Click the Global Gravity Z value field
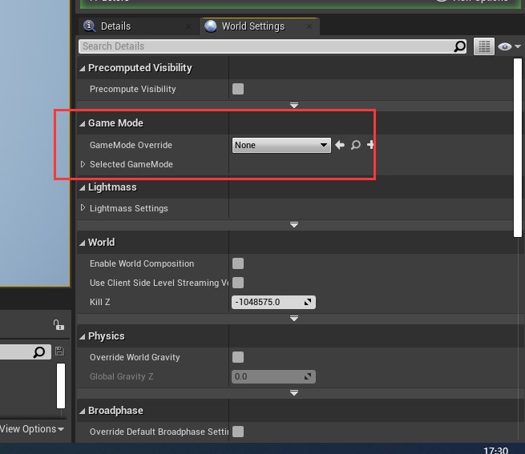The height and width of the screenshot is (454, 525). [273, 376]
